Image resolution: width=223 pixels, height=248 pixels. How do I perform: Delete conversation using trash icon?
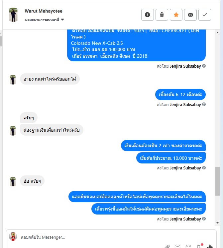(x=162, y=15)
